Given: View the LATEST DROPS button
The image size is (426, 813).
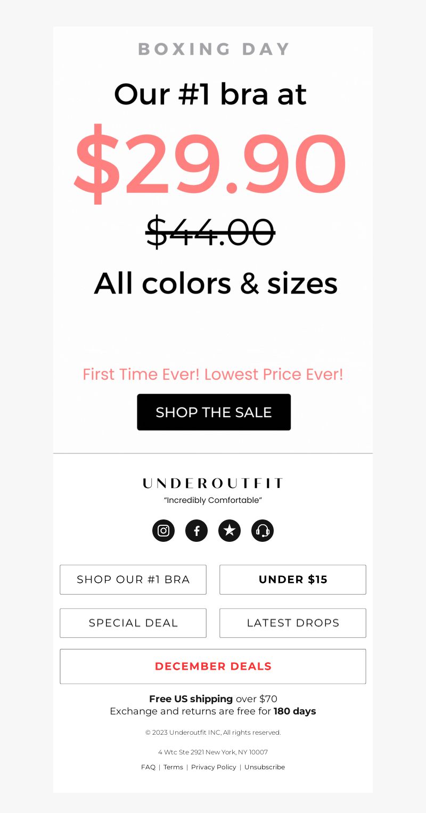Looking at the screenshot, I should pos(293,623).
